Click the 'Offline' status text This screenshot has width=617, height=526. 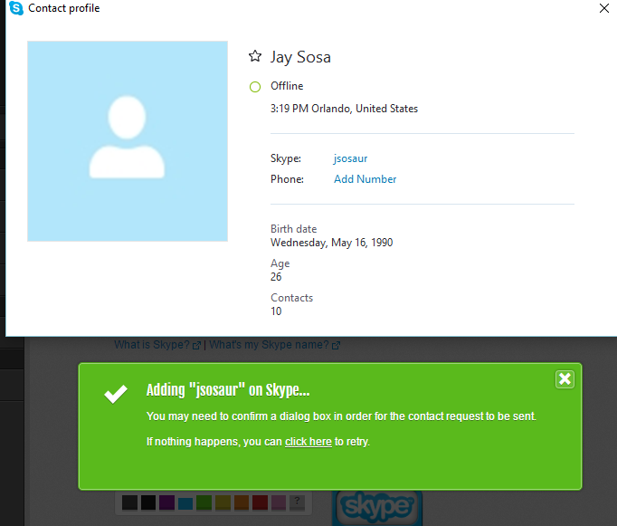[x=287, y=86]
